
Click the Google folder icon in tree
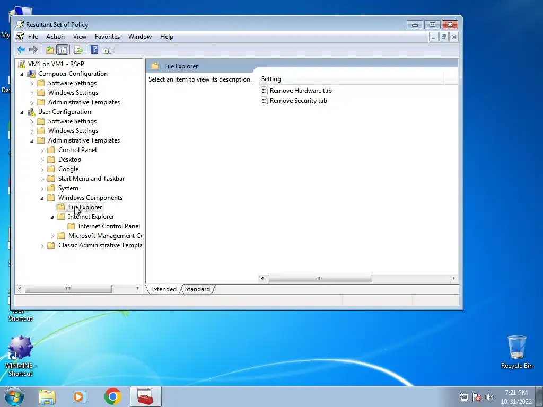point(51,169)
